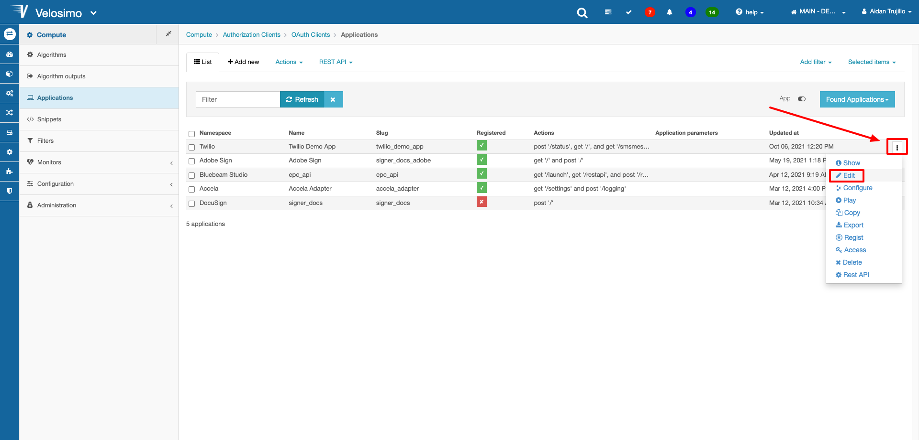Tick the checkbox for Twilio row
Viewport: 919px width, 440px height.
191,147
